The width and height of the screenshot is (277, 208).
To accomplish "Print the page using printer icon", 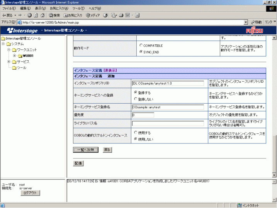I will (121, 15).
